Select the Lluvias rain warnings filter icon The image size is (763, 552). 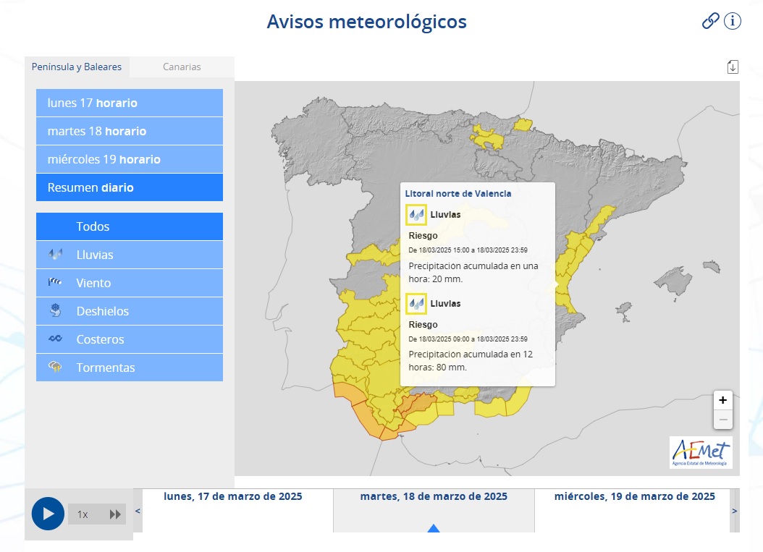coord(54,255)
